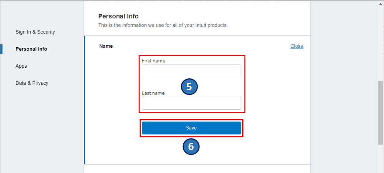The height and width of the screenshot is (173, 384).
Task: Click the Intuit products description text
Action: (163, 25)
